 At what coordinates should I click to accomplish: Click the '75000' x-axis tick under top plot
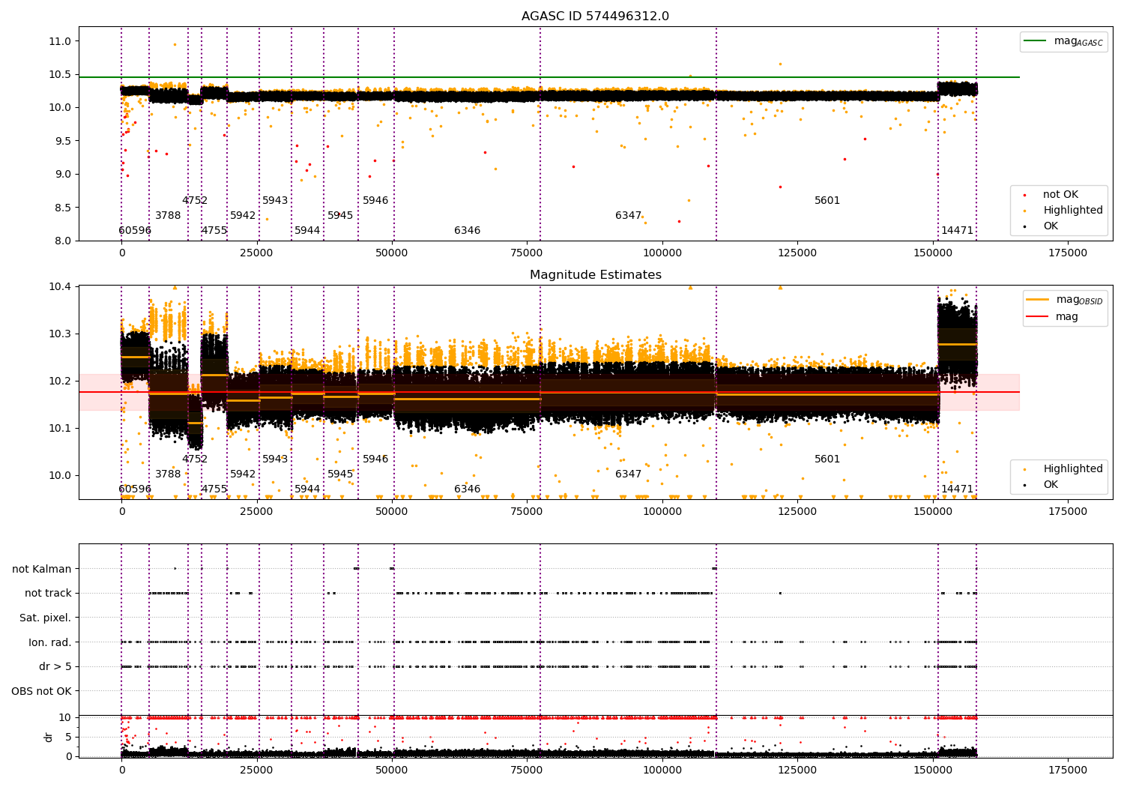pos(527,253)
